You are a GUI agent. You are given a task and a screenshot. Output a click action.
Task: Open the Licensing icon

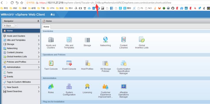(87, 86)
